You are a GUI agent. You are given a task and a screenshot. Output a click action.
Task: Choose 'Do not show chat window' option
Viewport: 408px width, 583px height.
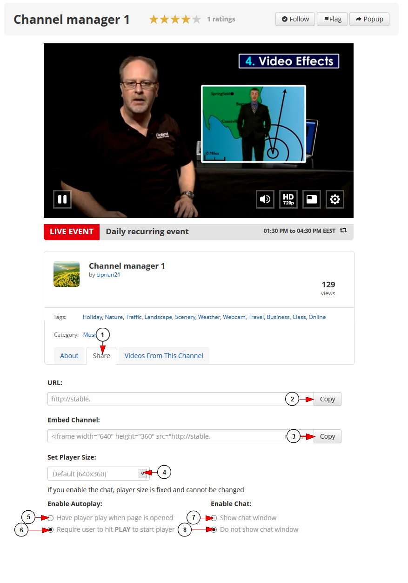(x=214, y=529)
